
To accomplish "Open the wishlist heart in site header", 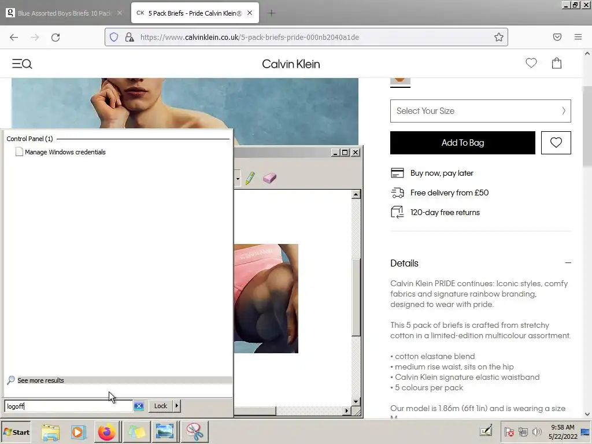I will [x=531, y=63].
